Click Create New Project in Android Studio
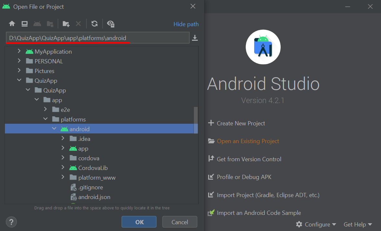 [x=236, y=123]
